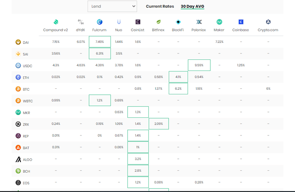Click the SAI coin icon

click(x=18, y=54)
